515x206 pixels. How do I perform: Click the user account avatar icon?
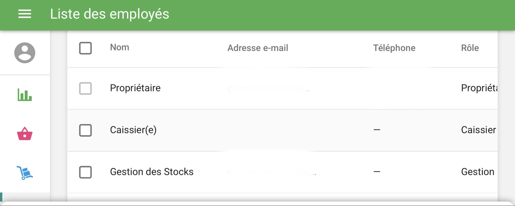(25, 53)
